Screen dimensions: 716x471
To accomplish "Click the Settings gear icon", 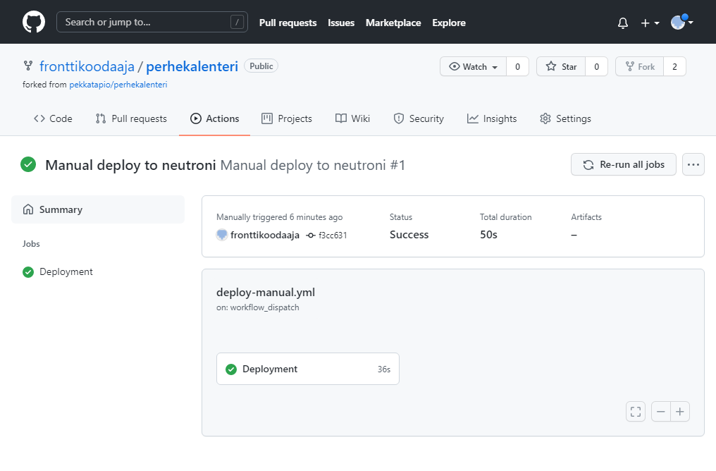I will click(x=545, y=118).
